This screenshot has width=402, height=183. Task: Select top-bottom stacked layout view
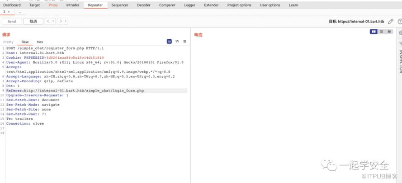(381, 32)
